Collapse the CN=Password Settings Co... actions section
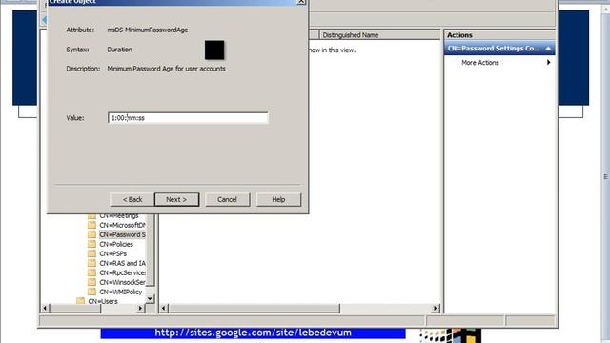 point(548,49)
